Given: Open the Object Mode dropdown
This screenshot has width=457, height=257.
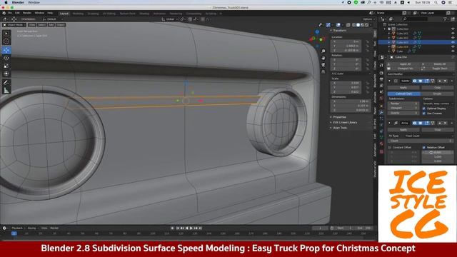Looking at the screenshot, I should (x=14, y=25).
